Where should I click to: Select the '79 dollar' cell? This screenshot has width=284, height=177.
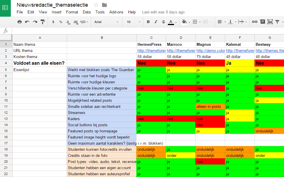[x=210, y=57]
